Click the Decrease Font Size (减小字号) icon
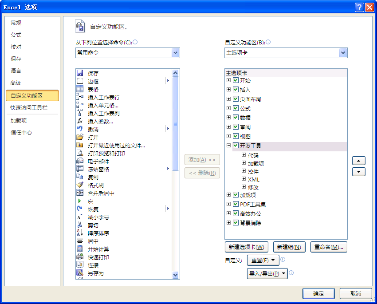 [x=80, y=217]
